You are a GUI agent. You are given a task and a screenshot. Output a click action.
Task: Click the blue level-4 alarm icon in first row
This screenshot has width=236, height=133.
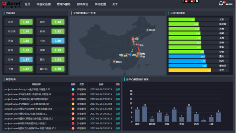click(73, 89)
